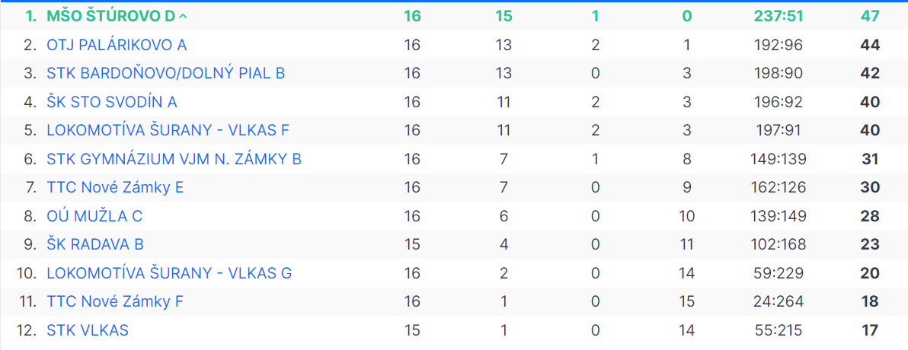This screenshot has height=350, width=908.
Task: Open ŠK STO SVODÍN A link
Action: (x=112, y=102)
